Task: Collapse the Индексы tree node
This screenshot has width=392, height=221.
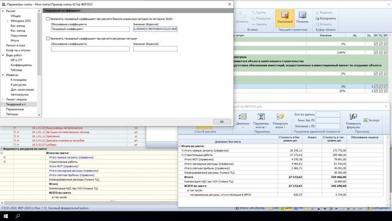Action: coord(2,75)
